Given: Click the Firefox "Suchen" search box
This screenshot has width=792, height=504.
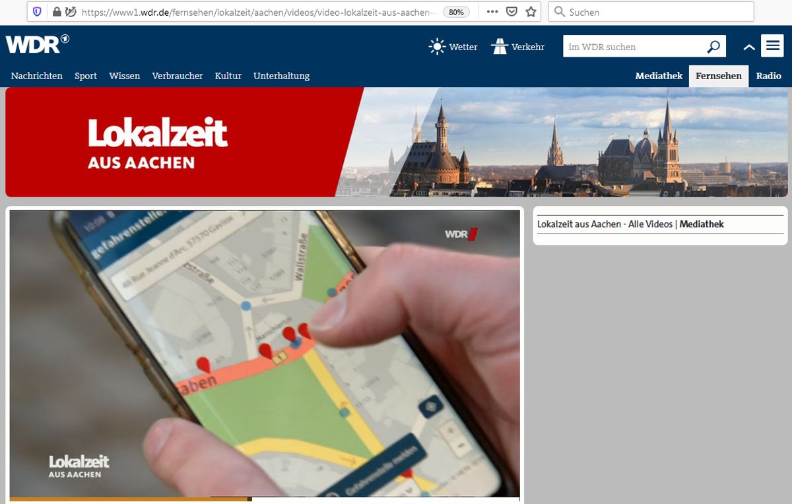Looking at the screenshot, I should tap(651, 12).
